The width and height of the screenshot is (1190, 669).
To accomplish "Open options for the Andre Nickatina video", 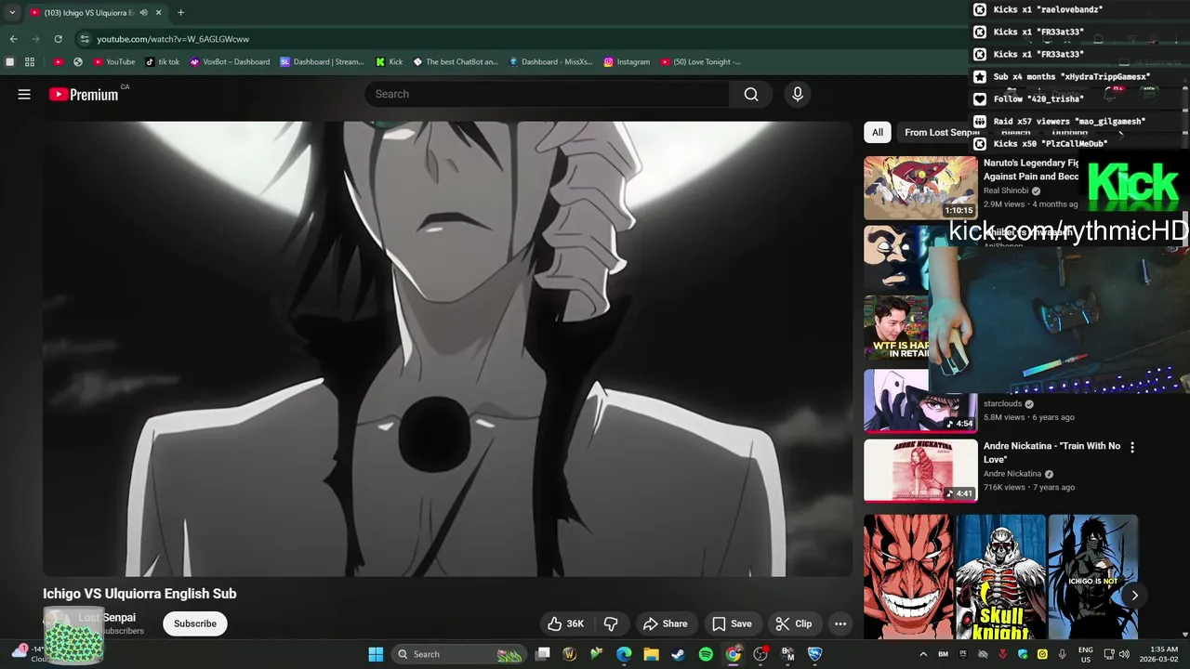I will coord(1131,447).
